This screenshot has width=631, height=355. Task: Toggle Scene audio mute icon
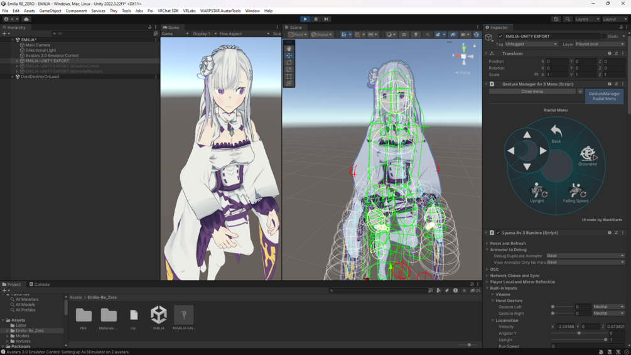coord(428,35)
